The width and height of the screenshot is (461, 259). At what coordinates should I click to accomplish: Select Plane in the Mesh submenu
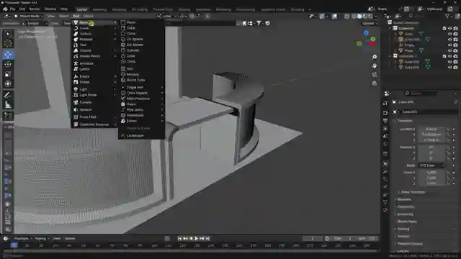click(x=141, y=22)
